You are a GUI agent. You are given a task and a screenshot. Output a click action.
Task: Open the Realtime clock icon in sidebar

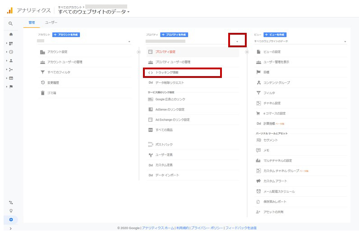(11, 52)
